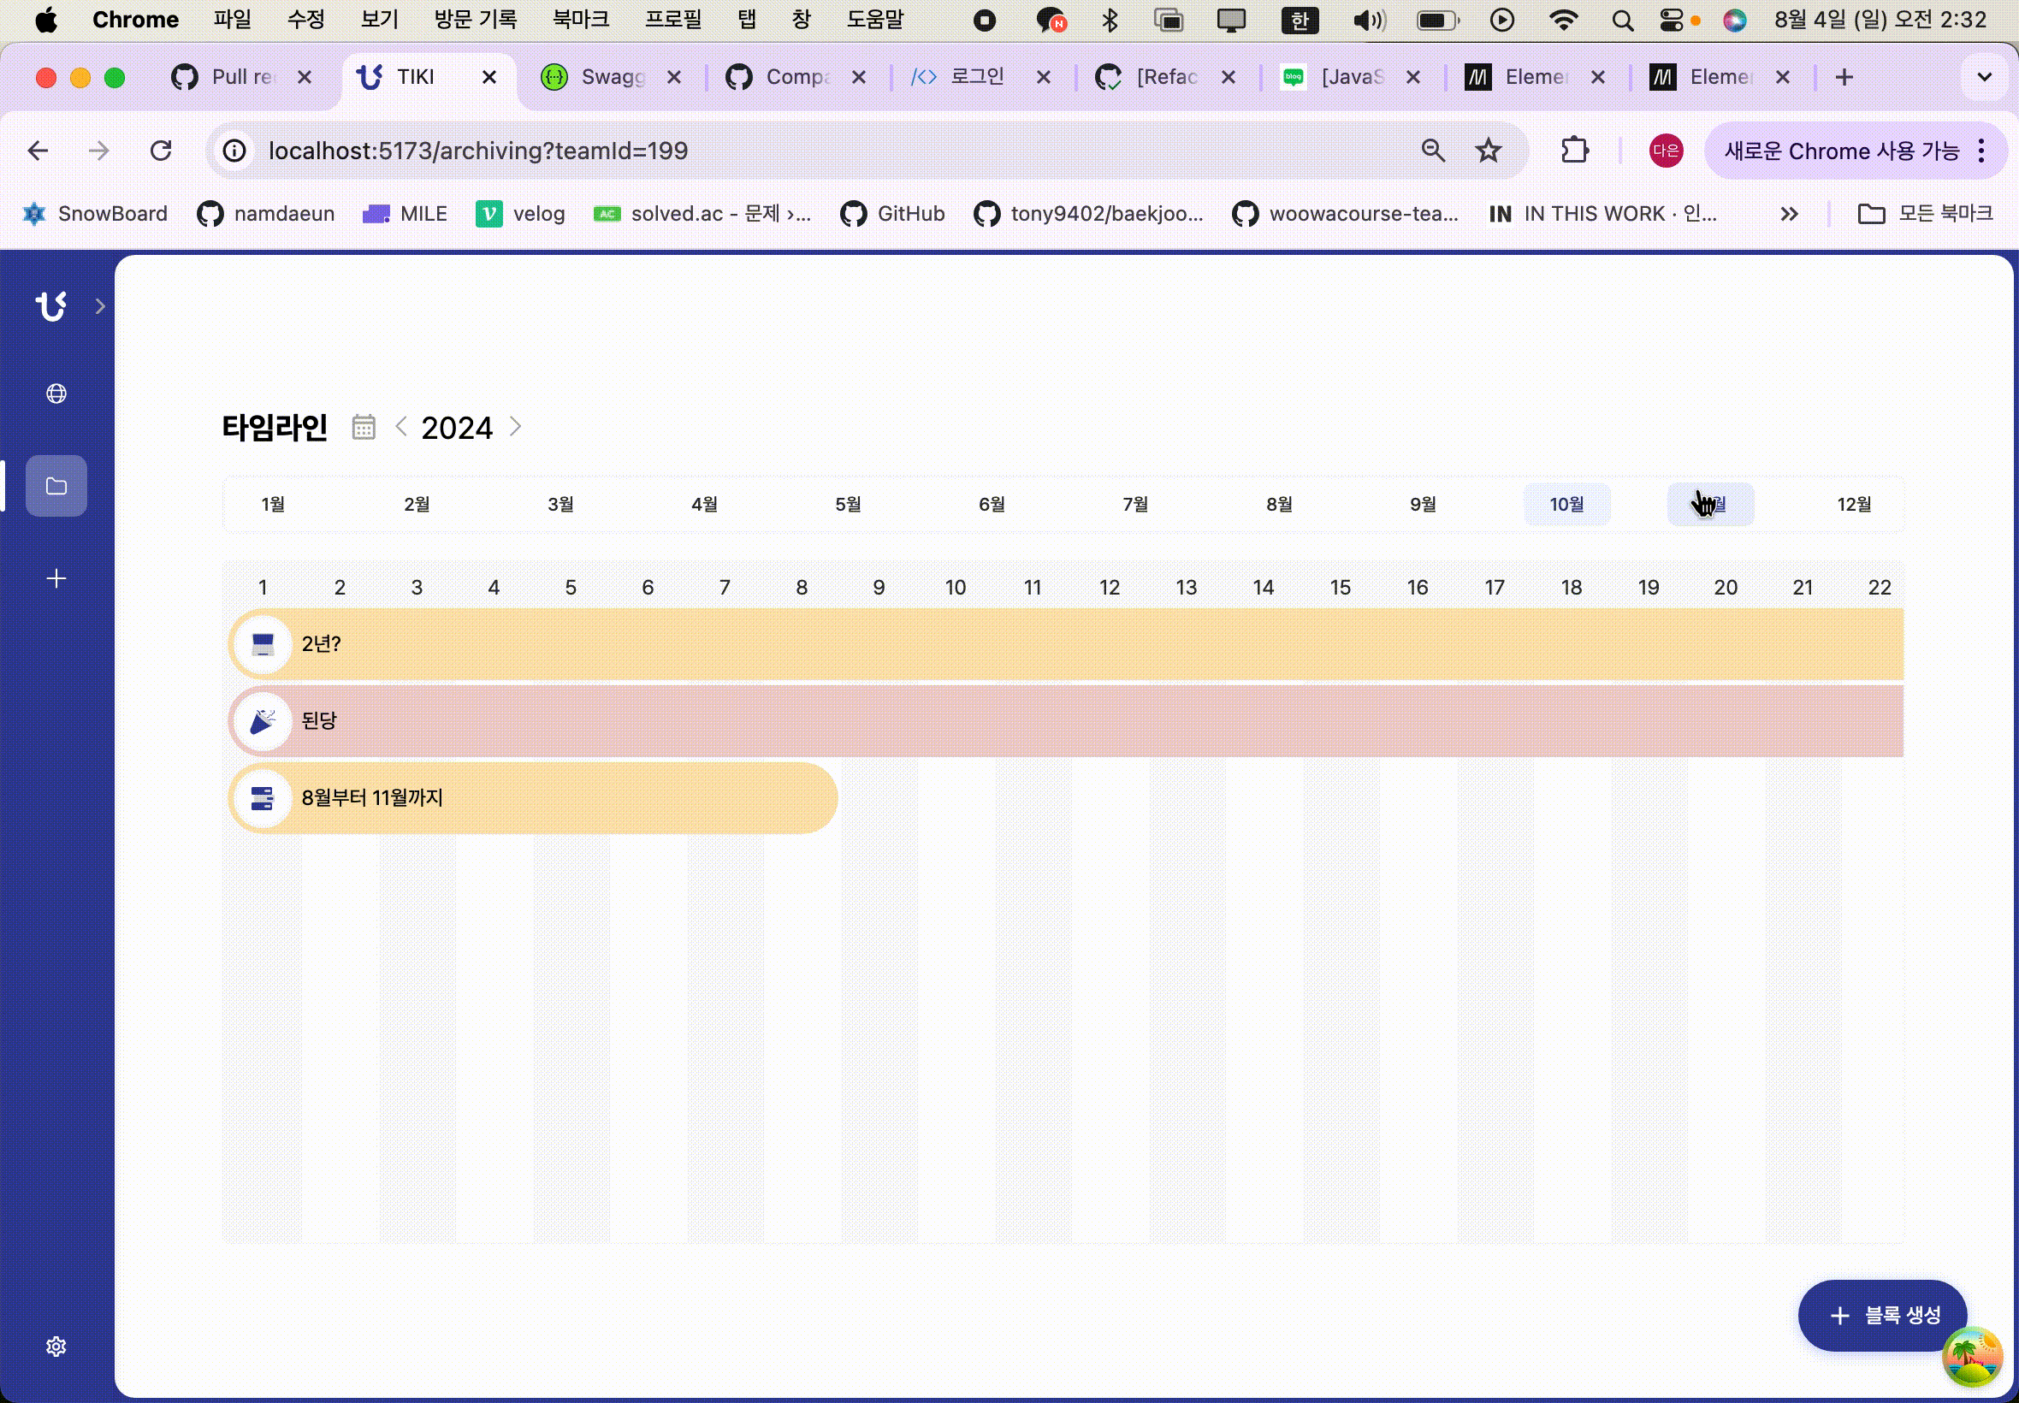Select the folder archiving icon in sidebar

point(56,486)
